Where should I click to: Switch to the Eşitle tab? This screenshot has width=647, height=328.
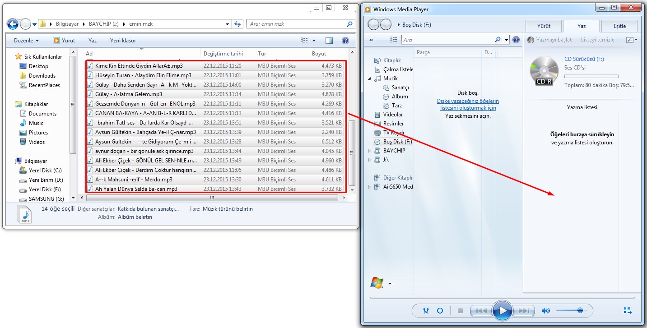point(619,26)
